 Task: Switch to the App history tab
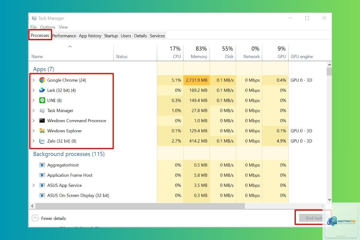point(90,36)
